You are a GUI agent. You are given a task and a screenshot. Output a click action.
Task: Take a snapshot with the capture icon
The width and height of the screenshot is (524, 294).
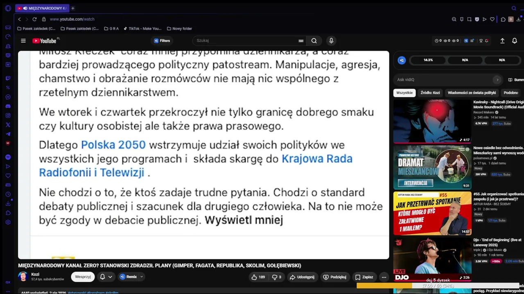point(470,19)
